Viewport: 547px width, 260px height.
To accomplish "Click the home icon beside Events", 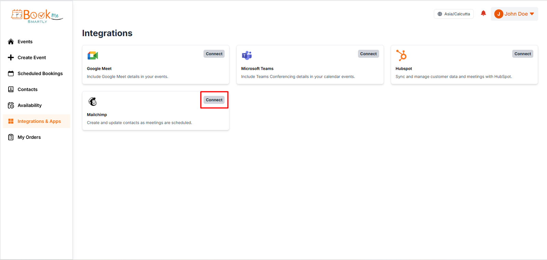I will (x=11, y=42).
